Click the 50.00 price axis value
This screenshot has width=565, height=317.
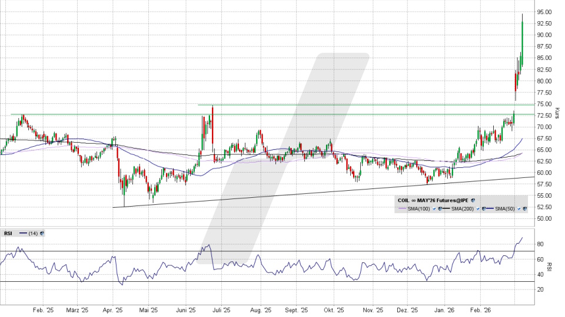click(x=544, y=219)
